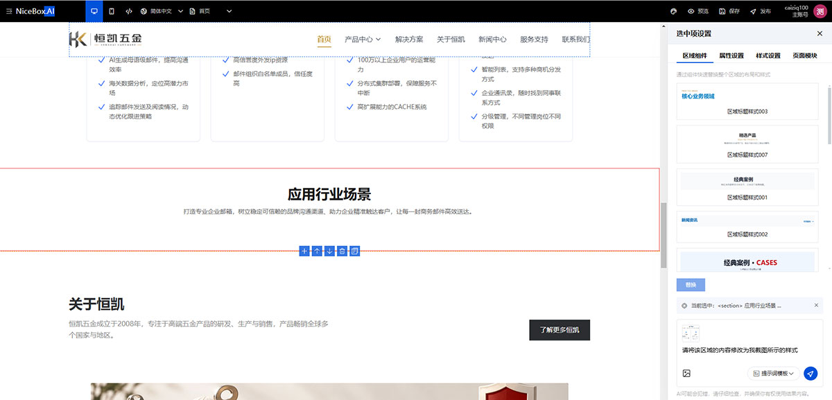The image size is (832, 400).
Task: Click the 替换 replace button
Action: (691, 285)
